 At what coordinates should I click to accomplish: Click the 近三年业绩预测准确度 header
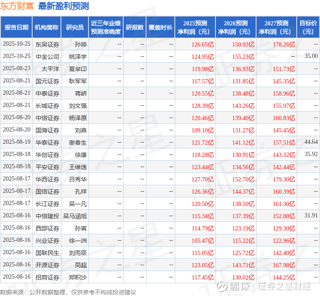point(106,27)
